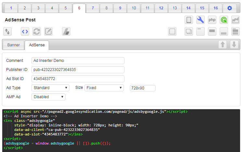Select the top-line alignment icon
Viewport: 242px width, 152px height.
pyautogui.click(x=200, y=31)
